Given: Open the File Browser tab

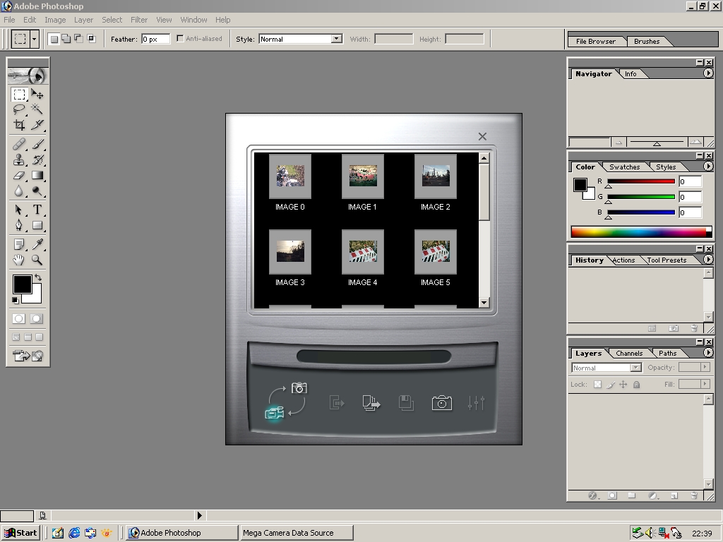Looking at the screenshot, I should point(596,41).
